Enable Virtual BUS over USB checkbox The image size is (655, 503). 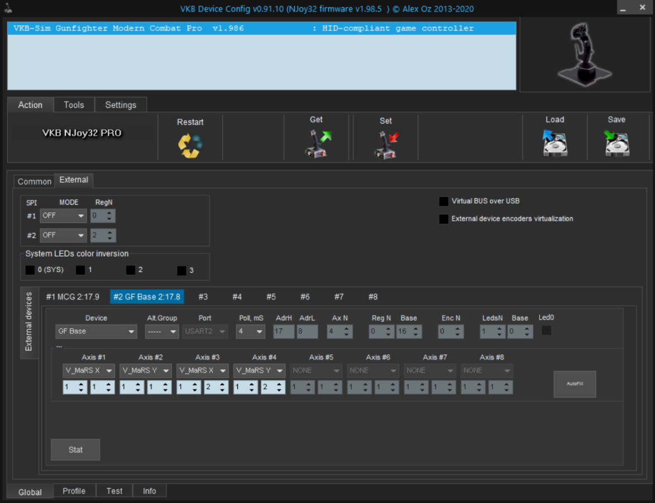tap(444, 201)
